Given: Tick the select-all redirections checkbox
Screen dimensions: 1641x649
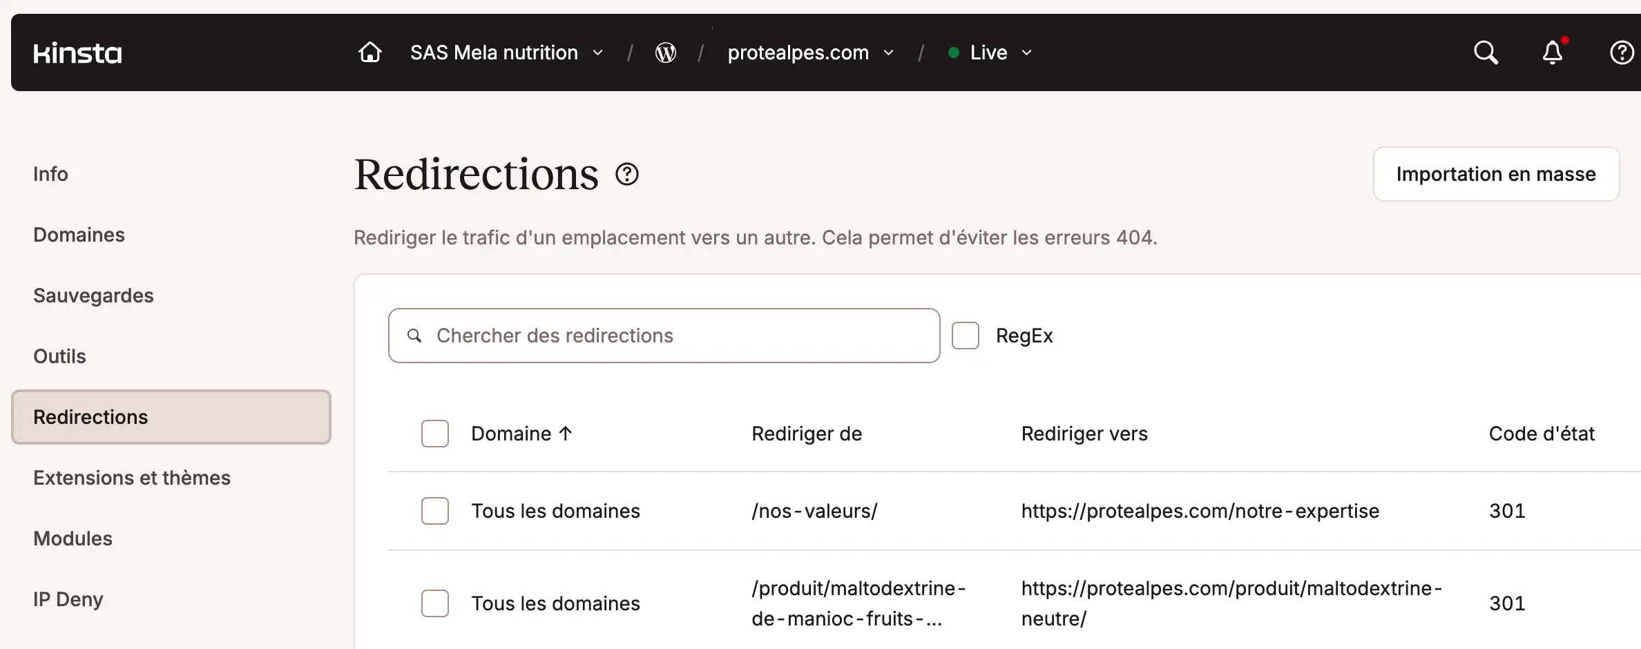Looking at the screenshot, I should pyautogui.click(x=435, y=434).
